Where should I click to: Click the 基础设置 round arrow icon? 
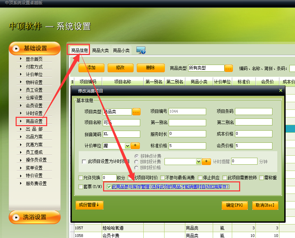[x=16, y=48]
